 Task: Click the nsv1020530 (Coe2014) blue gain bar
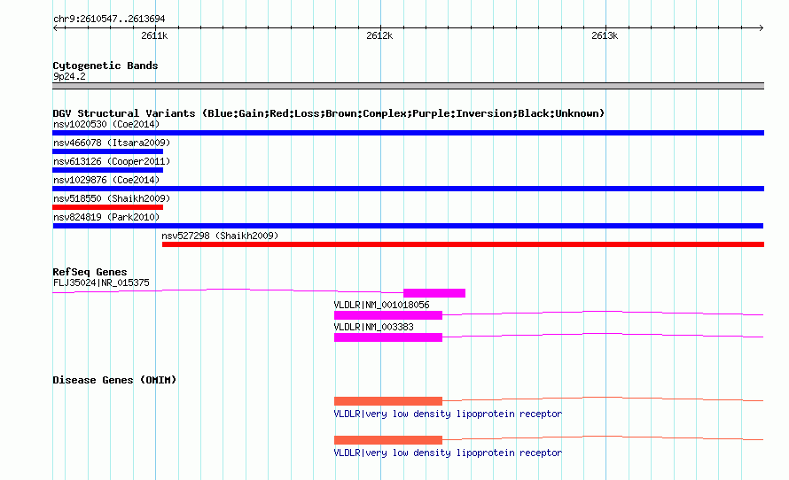[x=408, y=133]
